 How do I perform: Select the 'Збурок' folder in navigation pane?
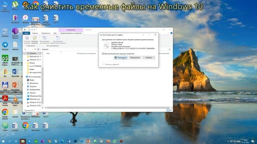point(32,63)
